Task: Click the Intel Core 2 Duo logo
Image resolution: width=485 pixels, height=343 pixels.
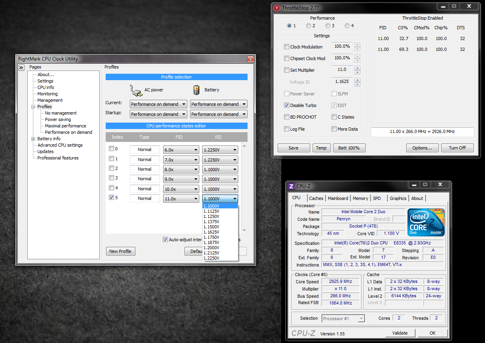Action: pos(426,222)
